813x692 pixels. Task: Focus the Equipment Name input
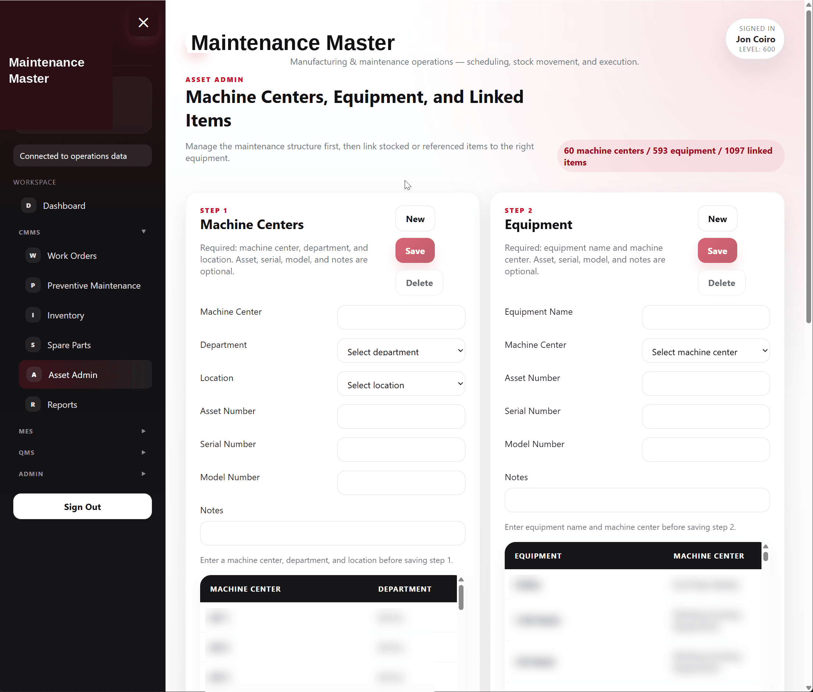pyautogui.click(x=706, y=317)
